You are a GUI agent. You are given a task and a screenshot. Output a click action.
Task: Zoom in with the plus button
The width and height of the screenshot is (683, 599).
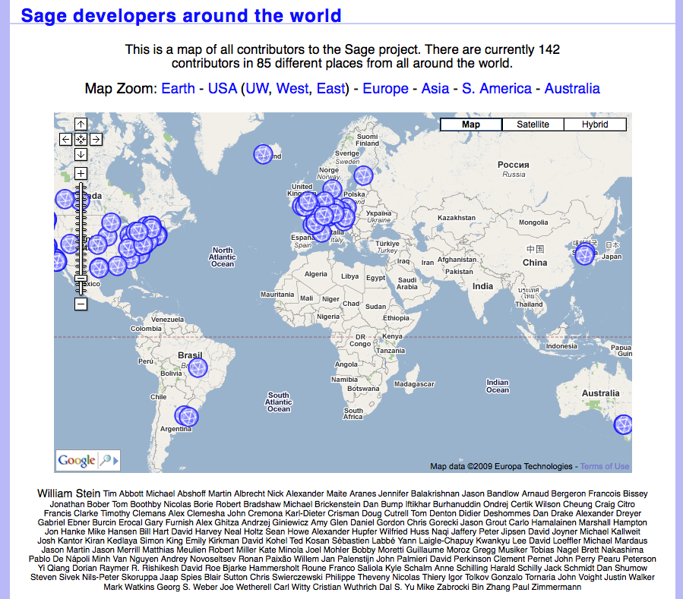point(81,173)
